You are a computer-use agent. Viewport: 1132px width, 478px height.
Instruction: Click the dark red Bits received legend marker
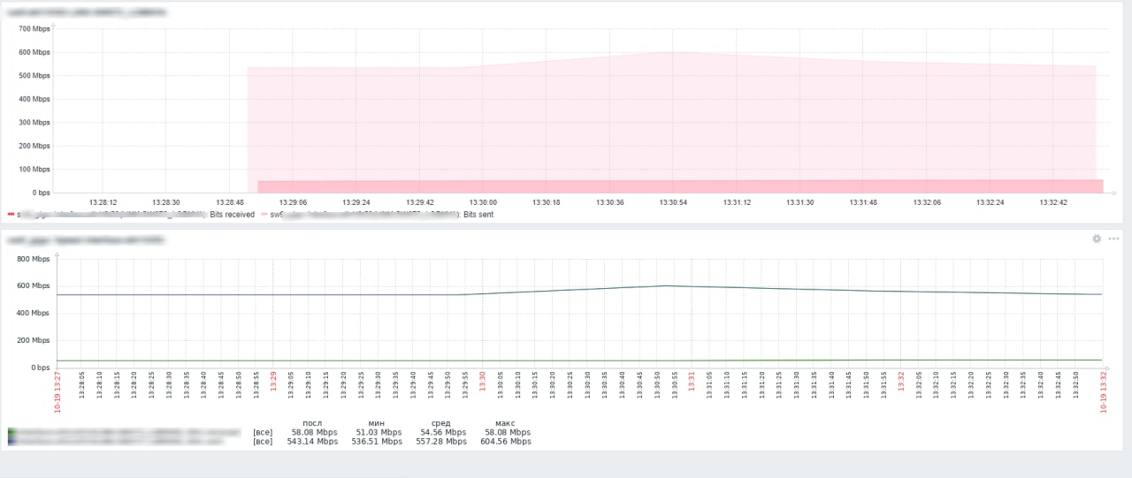[11, 215]
